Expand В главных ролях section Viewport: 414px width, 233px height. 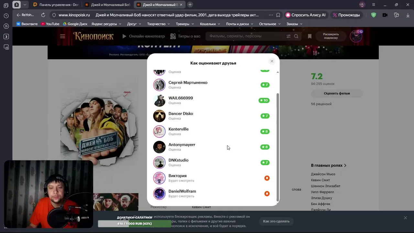[329, 165]
